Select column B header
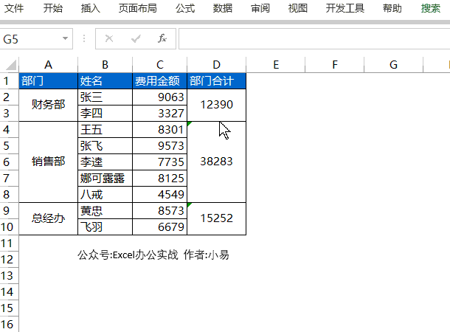Screen dimensions: 450x332 coord(105,65)
